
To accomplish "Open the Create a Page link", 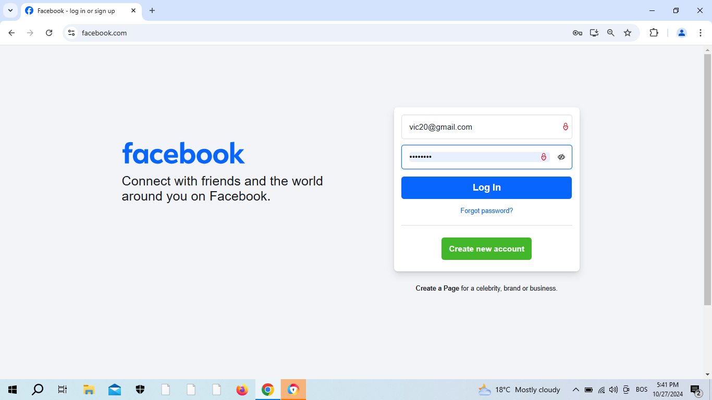I will pos(437,288).
